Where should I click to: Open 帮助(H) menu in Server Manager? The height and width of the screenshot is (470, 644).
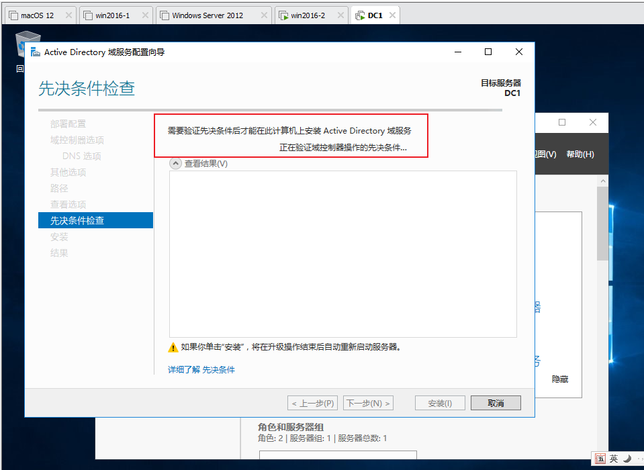(x=580, y=154)
